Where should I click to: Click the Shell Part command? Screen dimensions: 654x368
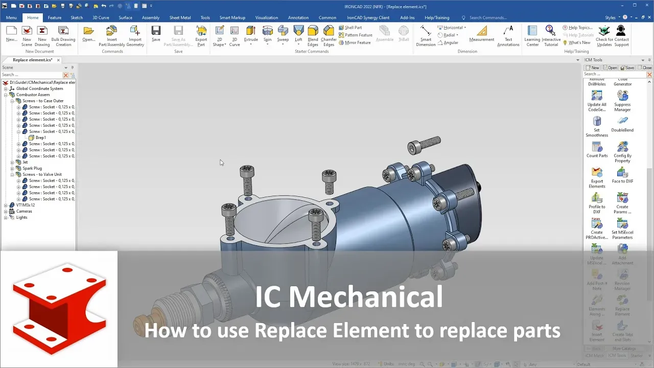350,28
